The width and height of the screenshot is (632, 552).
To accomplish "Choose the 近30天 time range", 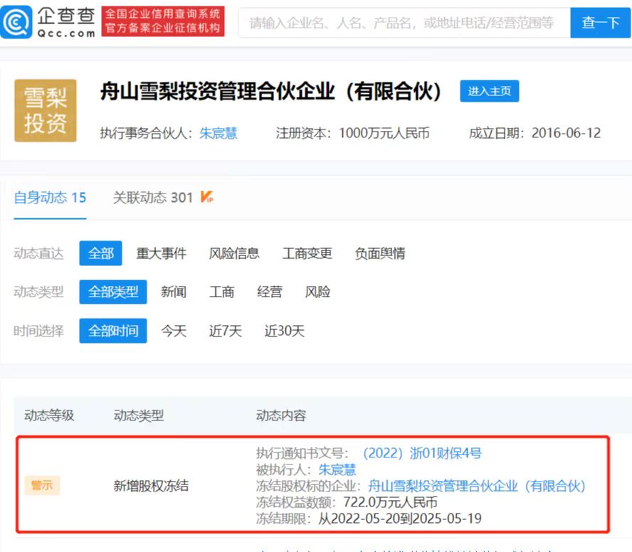I will (x=285, y=331).
